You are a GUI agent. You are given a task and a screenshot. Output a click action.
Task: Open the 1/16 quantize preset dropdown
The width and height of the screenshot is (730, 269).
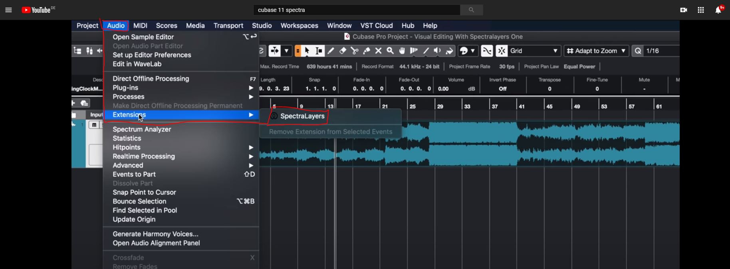tap(661, 51)
